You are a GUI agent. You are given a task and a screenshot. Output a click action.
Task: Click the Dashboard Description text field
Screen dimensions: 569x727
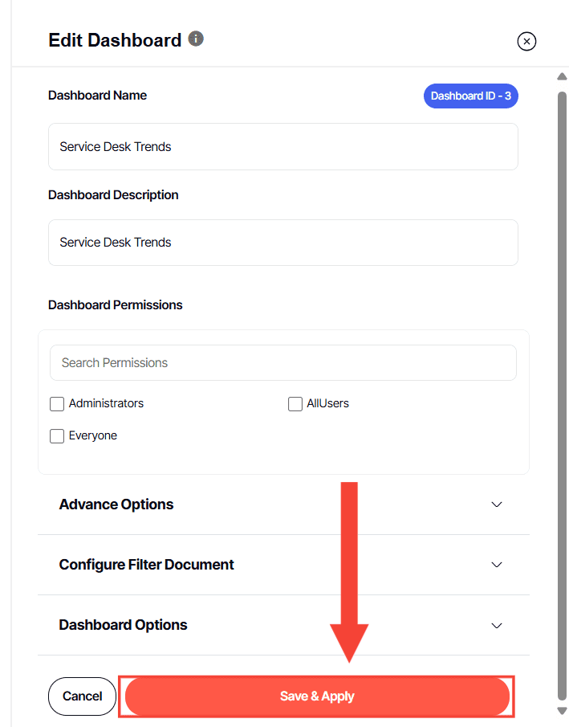click(x=282, y=243)
